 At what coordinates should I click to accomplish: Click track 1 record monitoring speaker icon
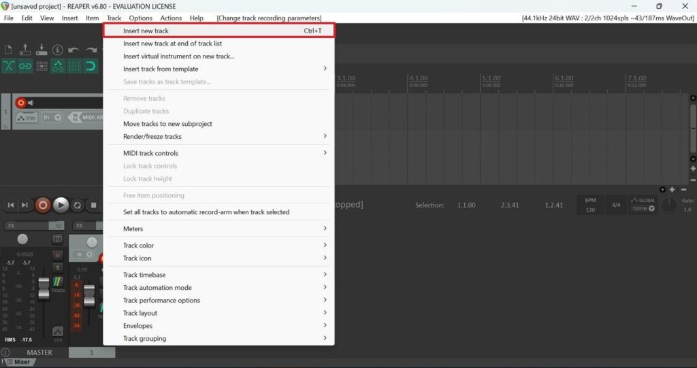(31, 103)
